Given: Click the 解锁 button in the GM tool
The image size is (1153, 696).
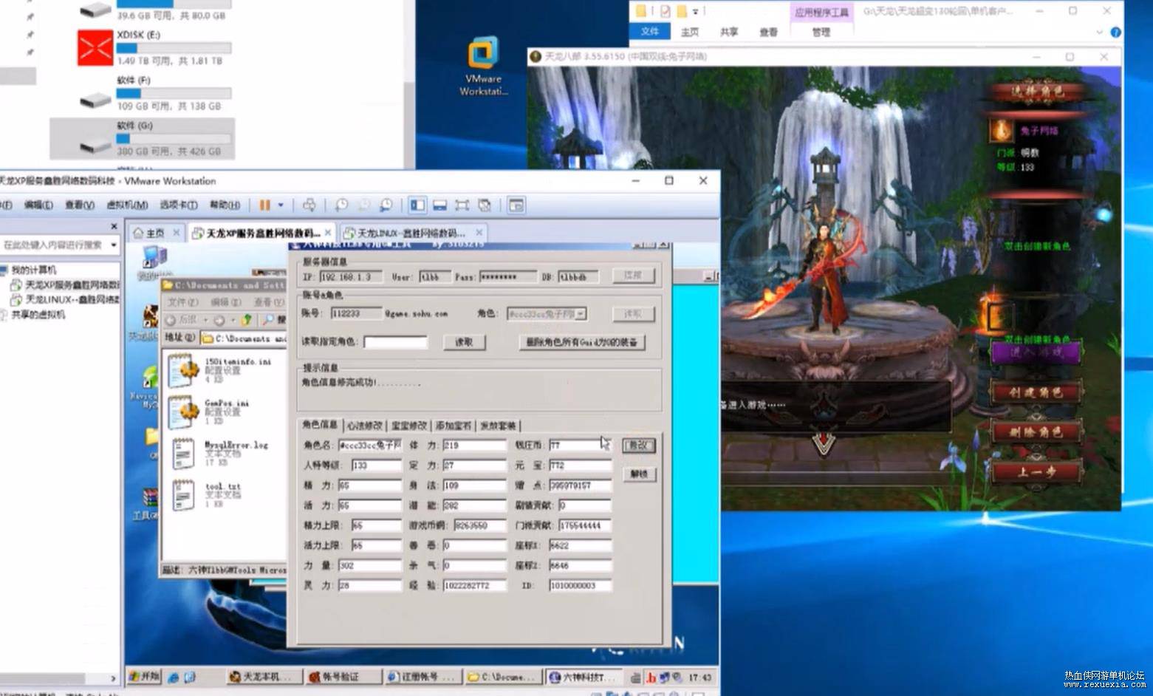Looking at the screenshot, I should [x=638, y=474].
